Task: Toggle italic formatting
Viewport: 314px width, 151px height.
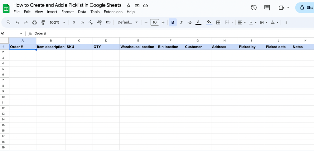Action: [x=181, y=22]
